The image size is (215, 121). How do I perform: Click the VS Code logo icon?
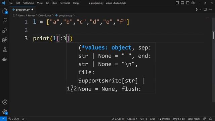(4, 3)
